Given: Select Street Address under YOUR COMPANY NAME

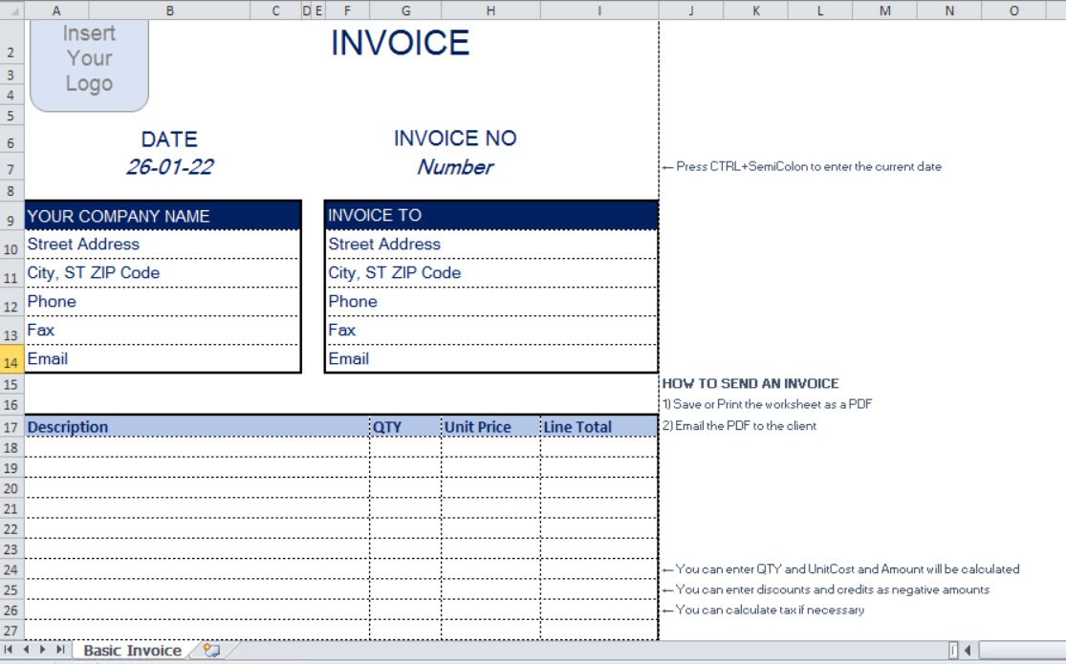Looking at the screenshot, I should click(163, 244).
